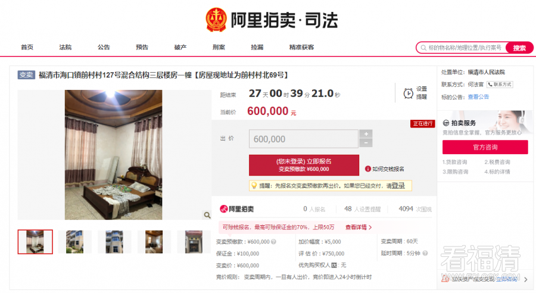Click the bid amount input field

[x=304, y=139]
